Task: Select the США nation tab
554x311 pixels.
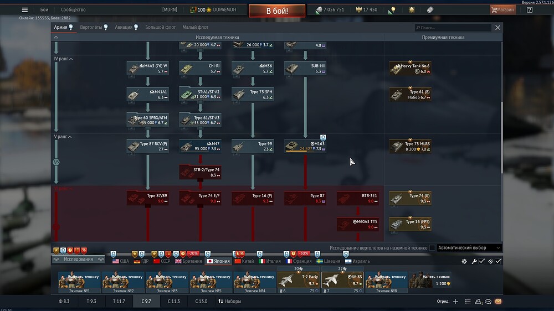Action: click(120, 261)
